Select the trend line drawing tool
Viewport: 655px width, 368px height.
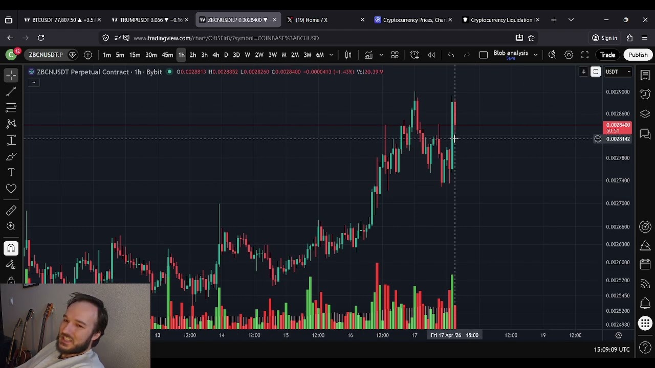tap(11, 91)
